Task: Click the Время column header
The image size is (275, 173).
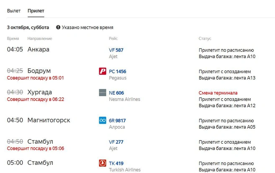Action: click(13, 38)
